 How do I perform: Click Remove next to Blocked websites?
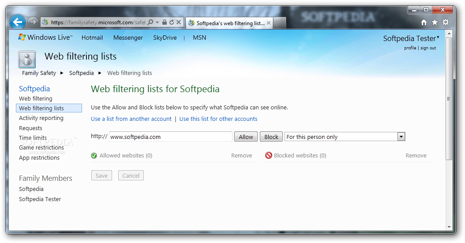(x=416, y=156)
